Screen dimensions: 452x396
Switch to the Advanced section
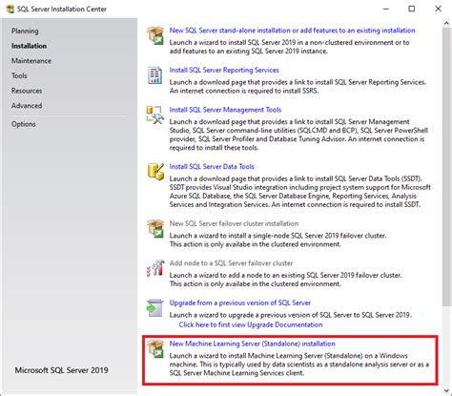[x=27, y=106]
